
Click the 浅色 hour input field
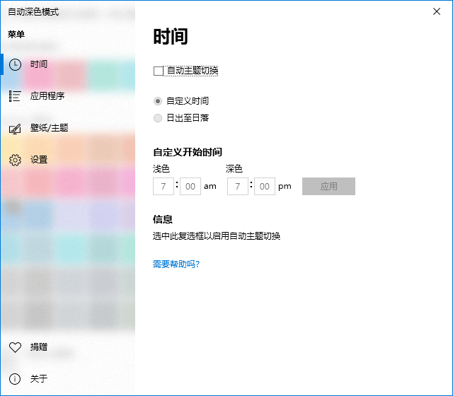(164, 187)
